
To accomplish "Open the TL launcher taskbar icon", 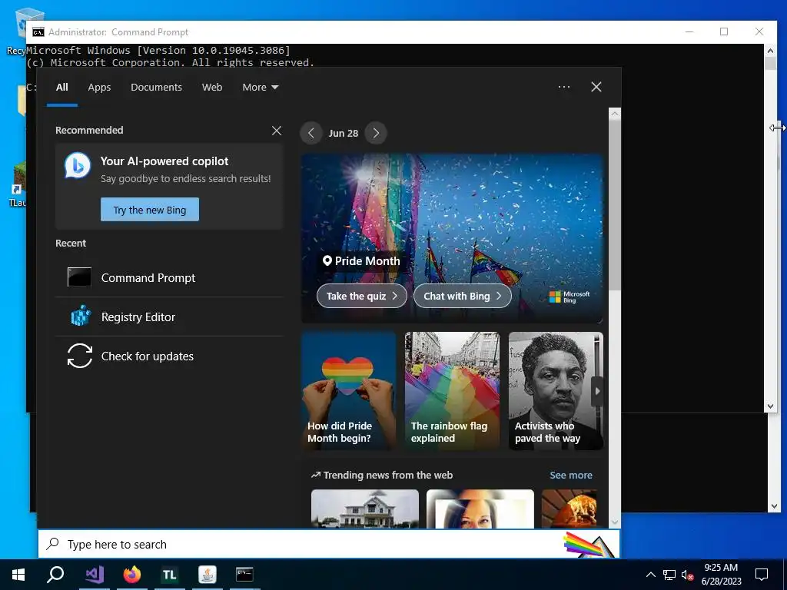I will click(170, 575).
